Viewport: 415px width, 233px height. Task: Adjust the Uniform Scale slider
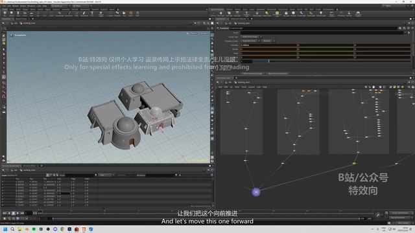point(331,61)
